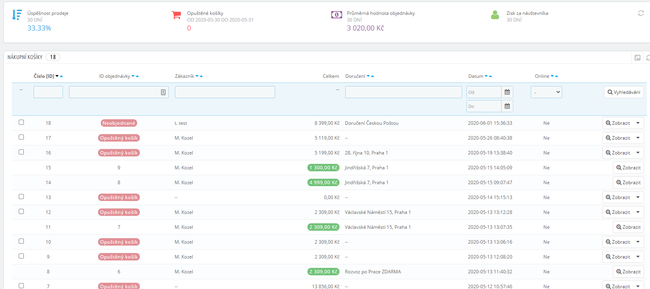
Task: Open the Online filter dropdown
Action: 546,92
